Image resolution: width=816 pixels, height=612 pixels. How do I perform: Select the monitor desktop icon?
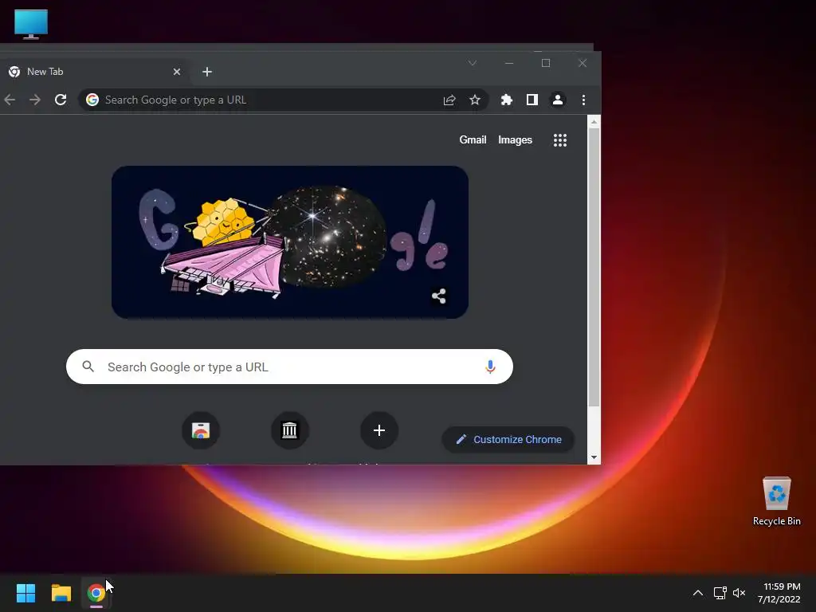31,24
